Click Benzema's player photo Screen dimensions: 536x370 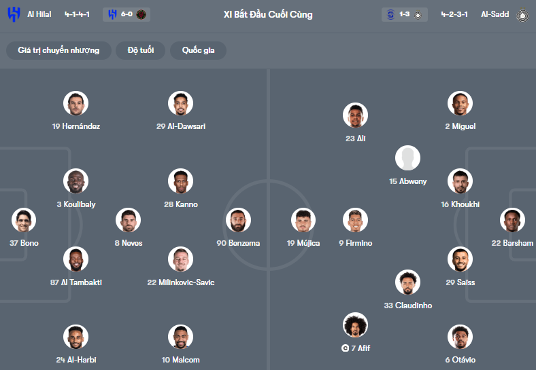tap(238, 220)
